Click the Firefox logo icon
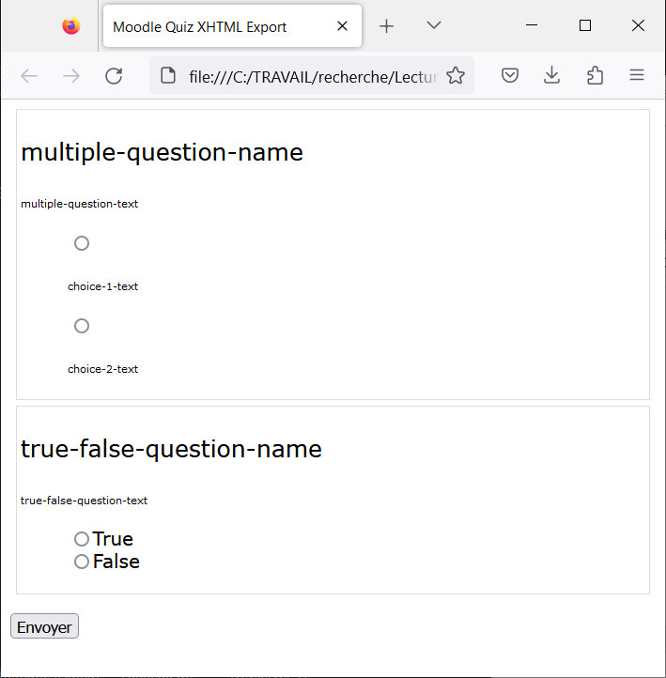Screen dimensions: 666x678 point(71,26)
